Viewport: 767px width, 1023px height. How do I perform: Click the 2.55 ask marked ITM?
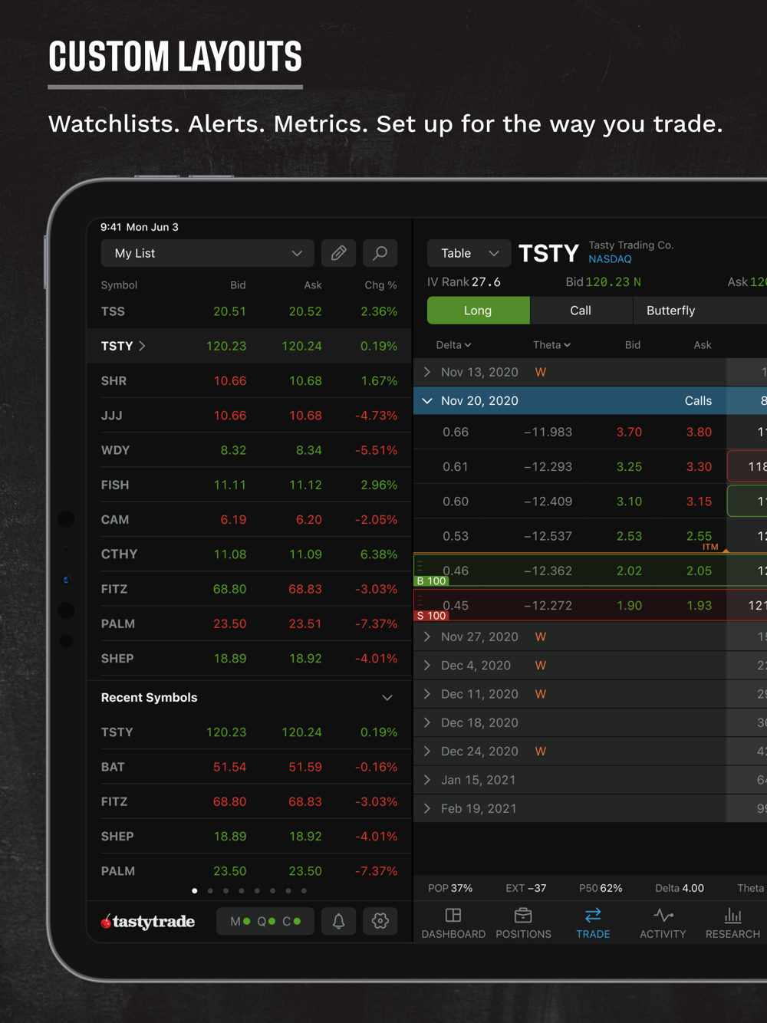pyautogui.click(x=699, y=536)
